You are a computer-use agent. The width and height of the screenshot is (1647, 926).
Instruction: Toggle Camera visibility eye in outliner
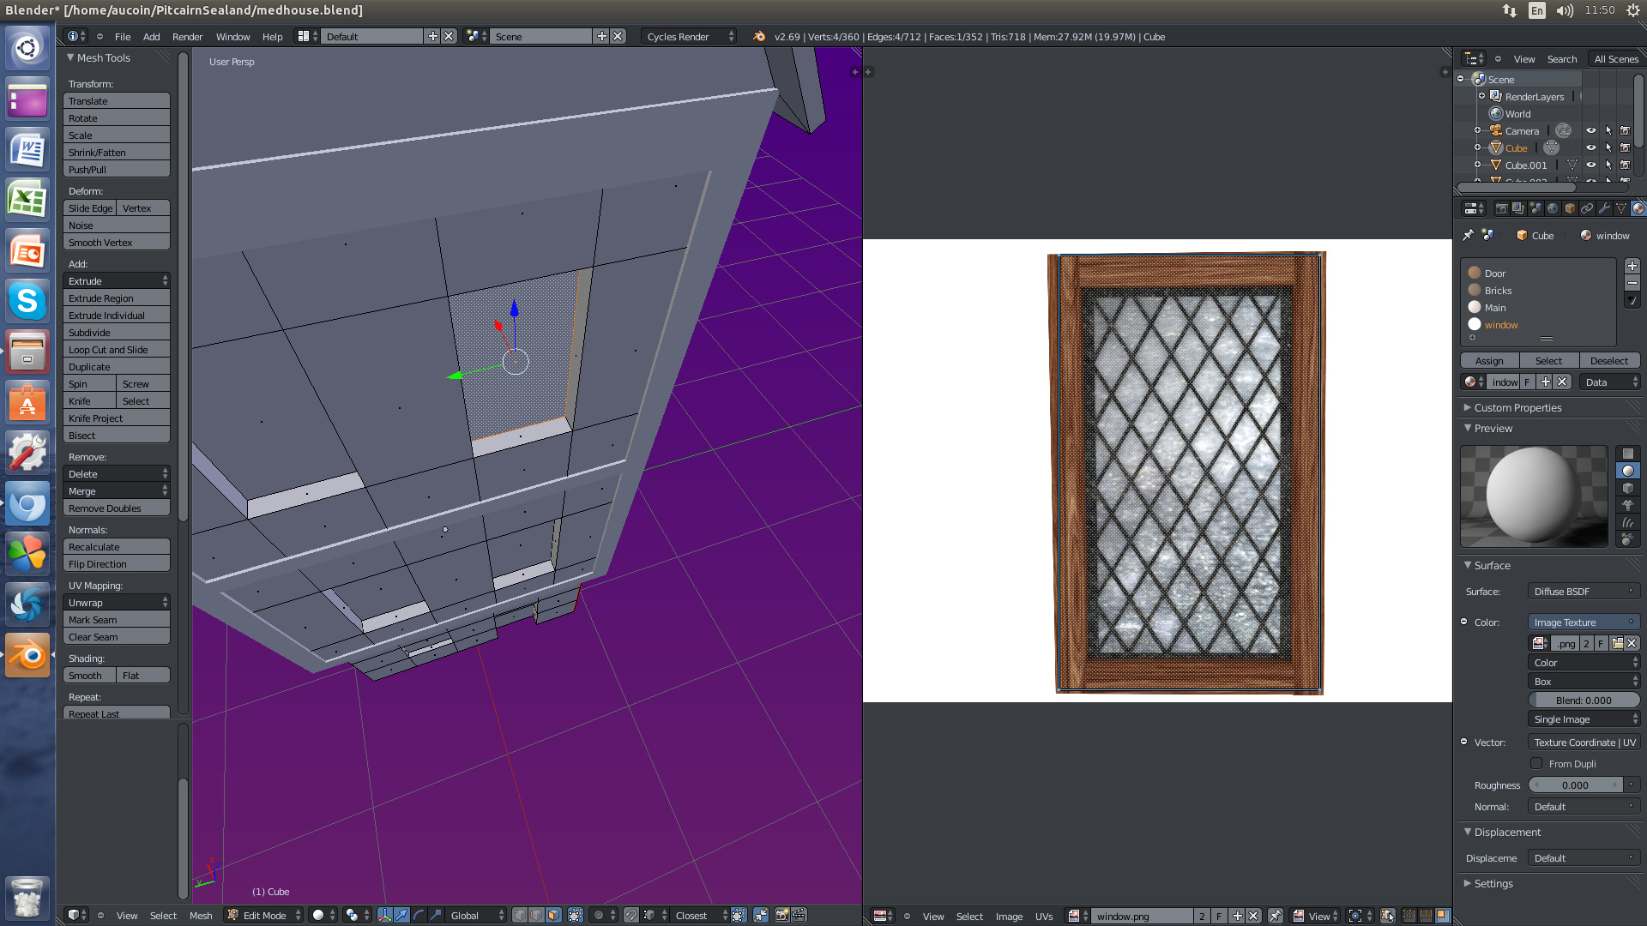pyautogui.click(x=1591, y=131)
